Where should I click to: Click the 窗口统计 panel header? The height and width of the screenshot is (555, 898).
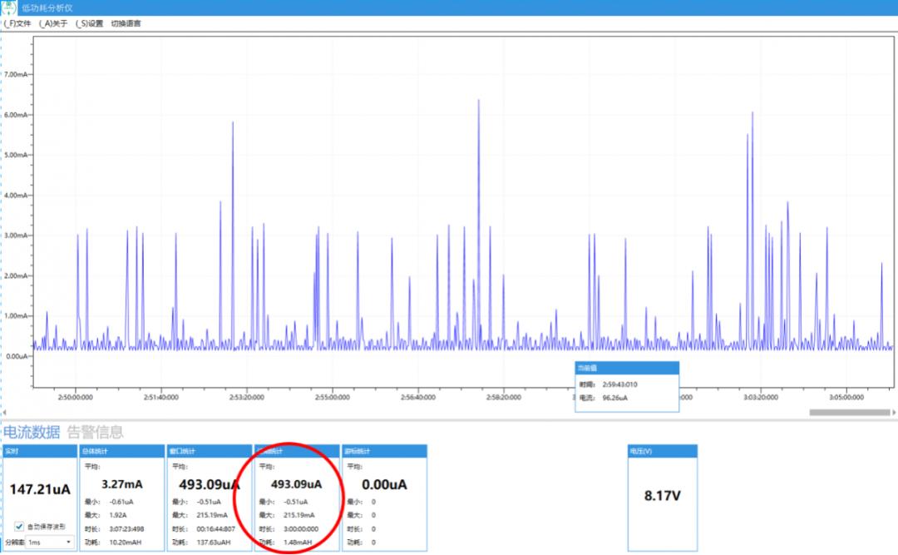209,450
